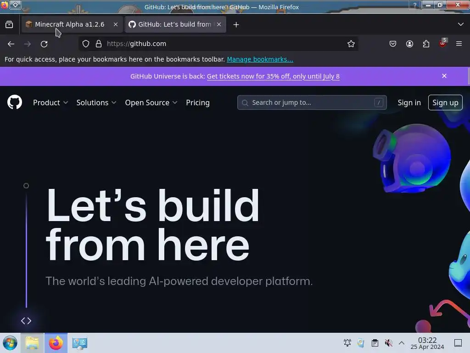The height and width of the screenshot is (353, 470).
Task: List all tabs dropdown arrow
Action: pos(461,24)
